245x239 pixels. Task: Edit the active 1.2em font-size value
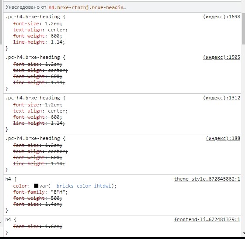(x=52, y=24)
